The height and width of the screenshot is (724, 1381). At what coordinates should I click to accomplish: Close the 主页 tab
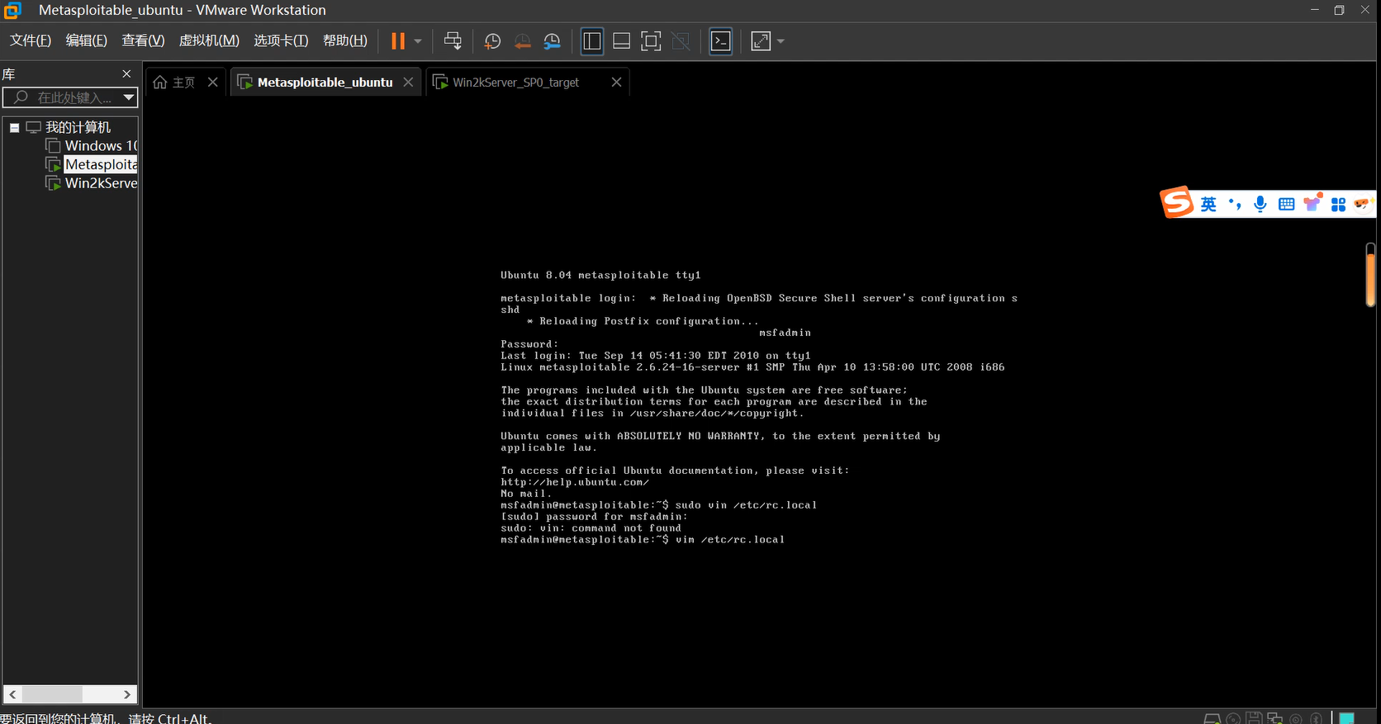[x=213, y=82]
